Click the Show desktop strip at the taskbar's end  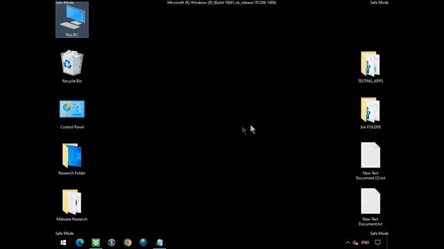pos(387,243)
